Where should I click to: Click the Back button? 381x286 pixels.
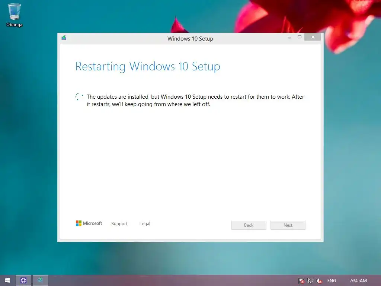[x=249, y=225]
